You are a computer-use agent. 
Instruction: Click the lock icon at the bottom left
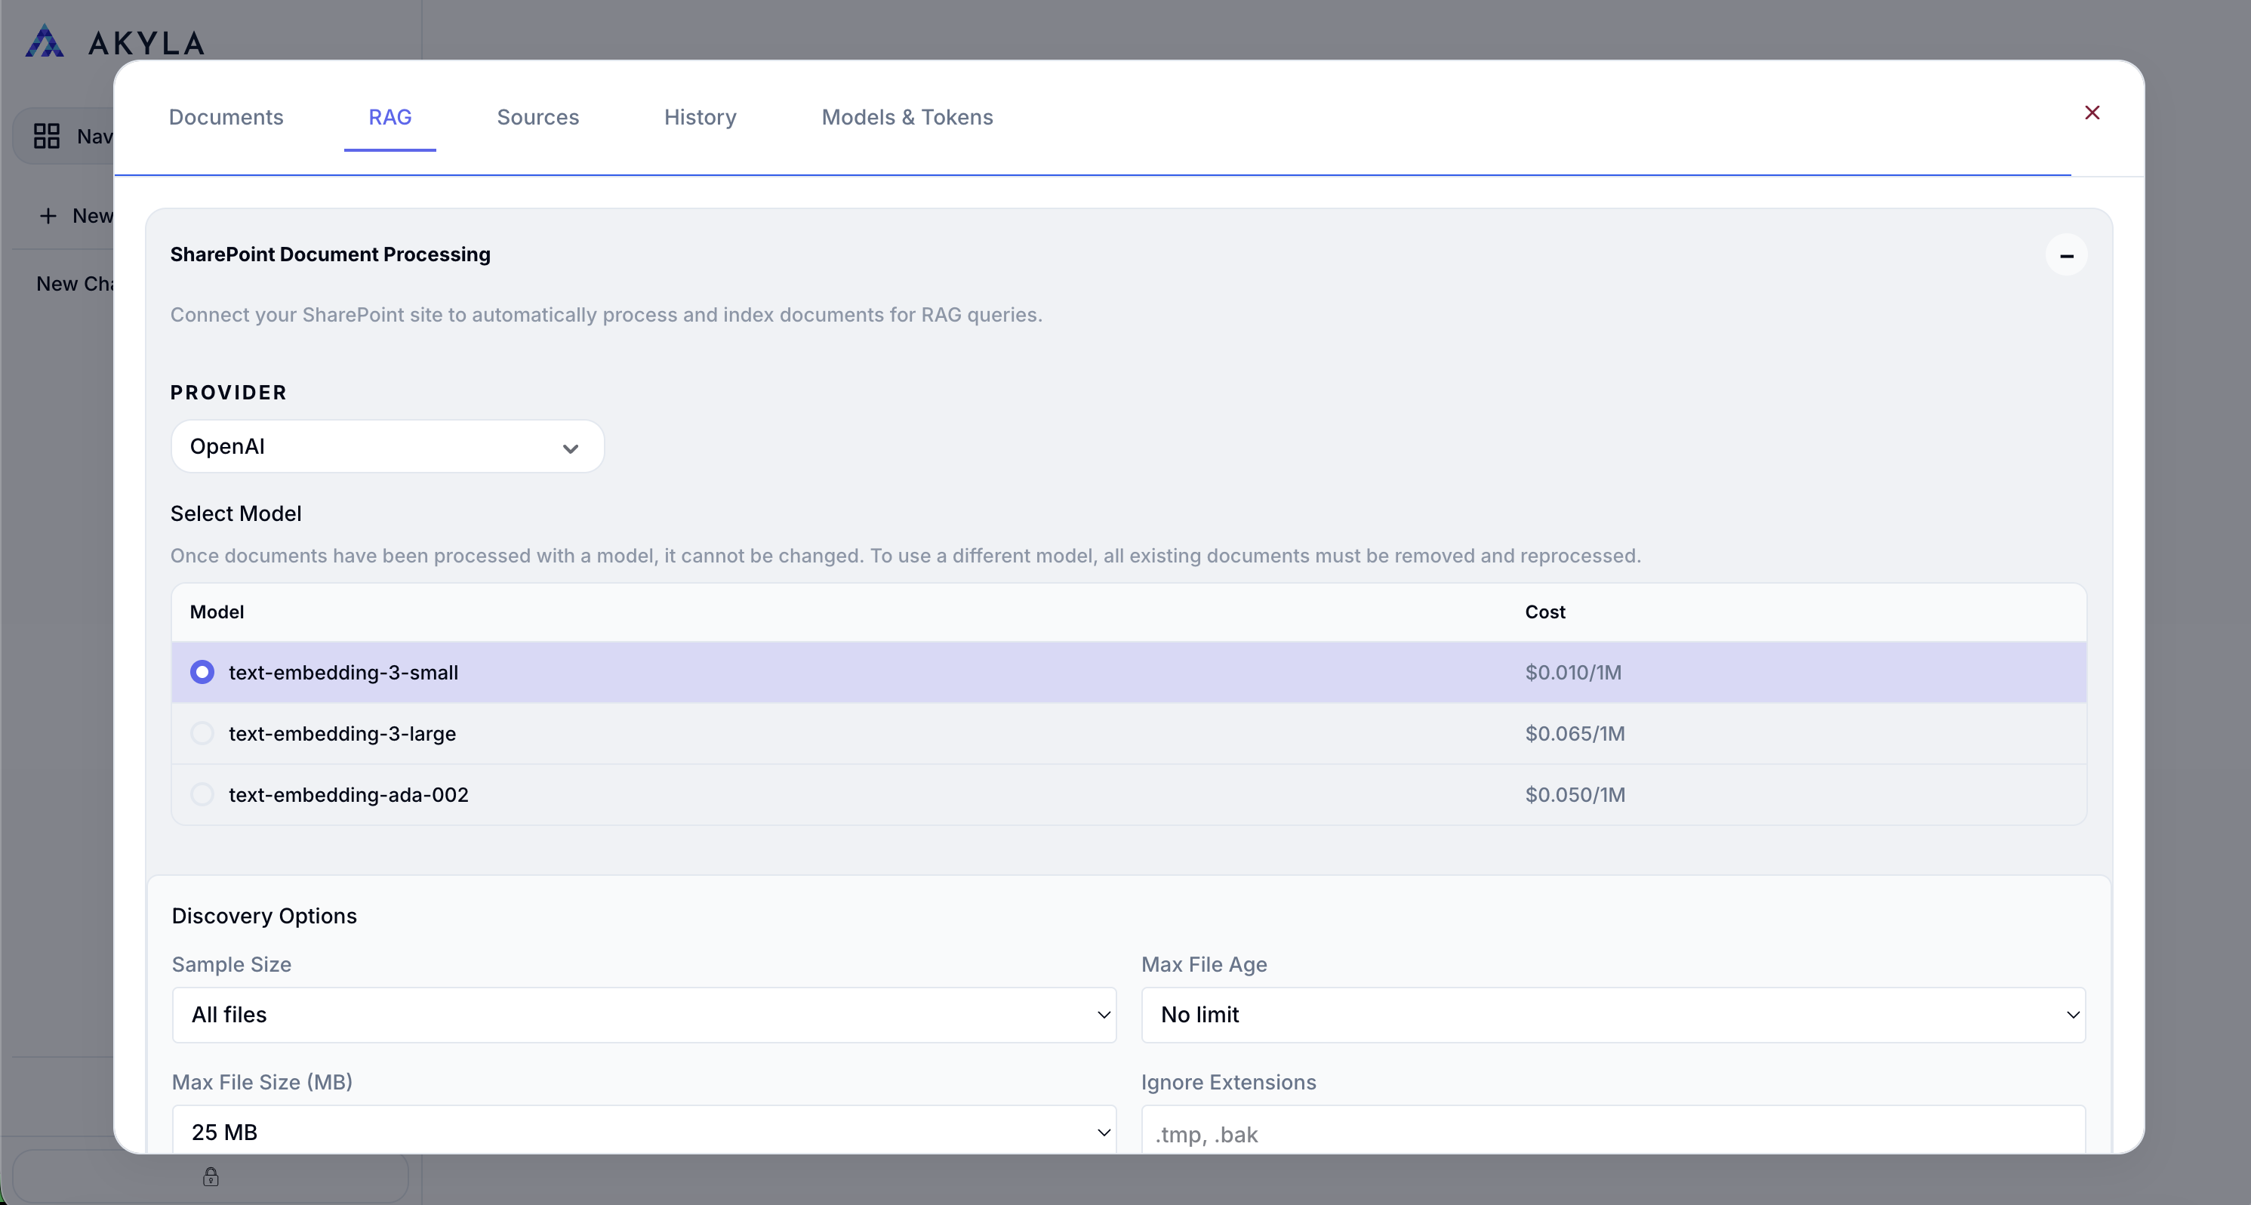click(210, 1176)
